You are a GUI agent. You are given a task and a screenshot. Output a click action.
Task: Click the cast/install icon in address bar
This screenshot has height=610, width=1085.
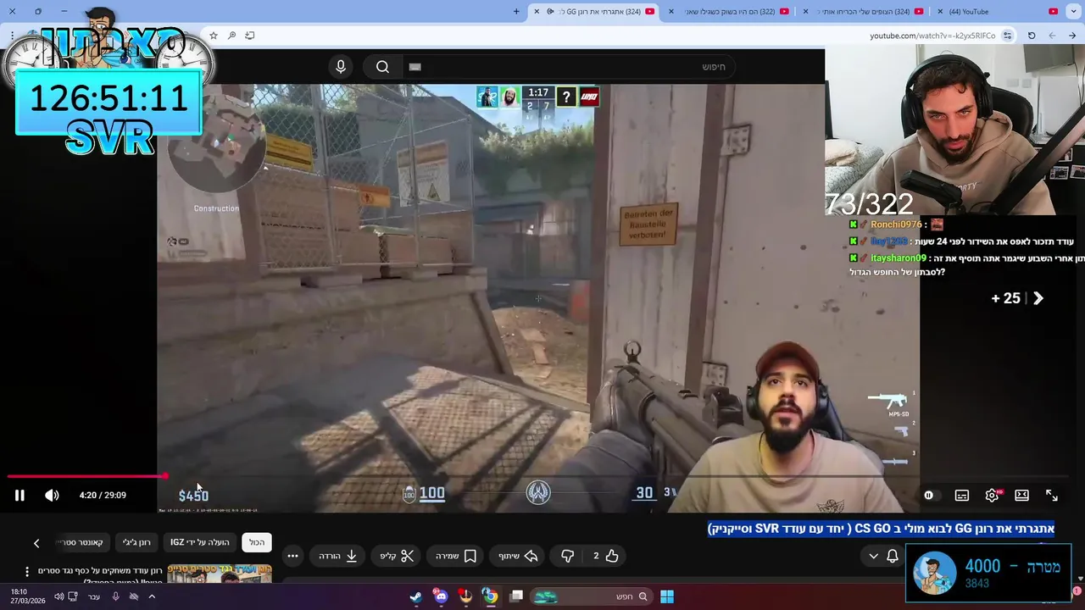250,36
